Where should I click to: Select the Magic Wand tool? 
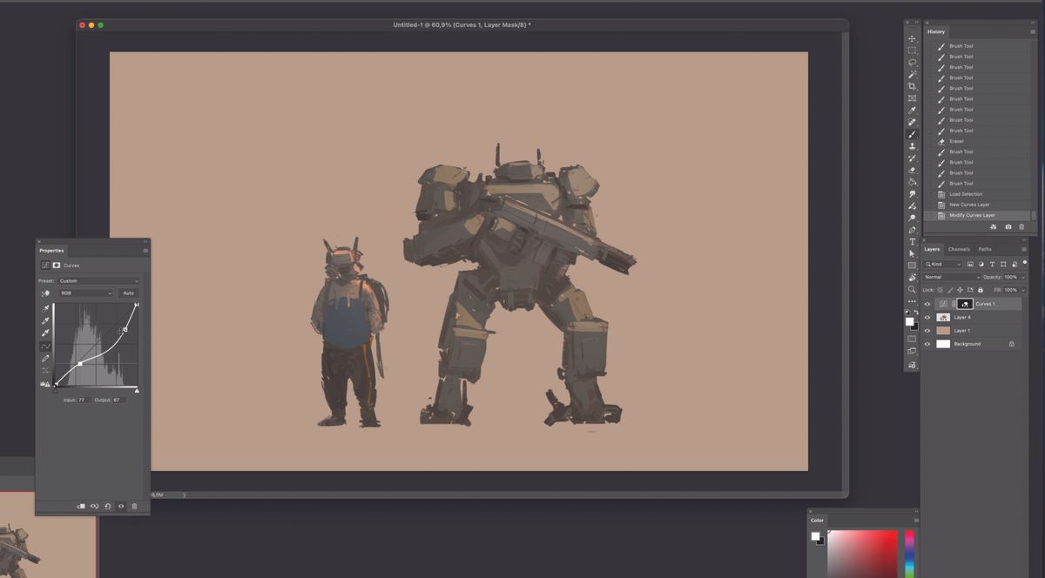point(912,75)
